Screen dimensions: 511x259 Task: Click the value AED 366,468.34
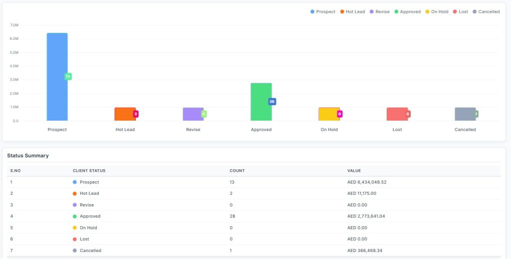click(x=365, y=251)
